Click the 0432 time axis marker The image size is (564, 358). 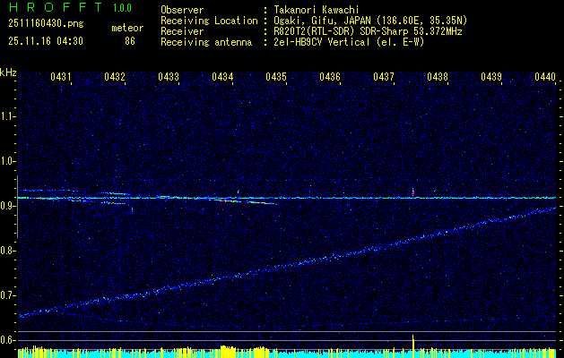(x=115, y=76)
